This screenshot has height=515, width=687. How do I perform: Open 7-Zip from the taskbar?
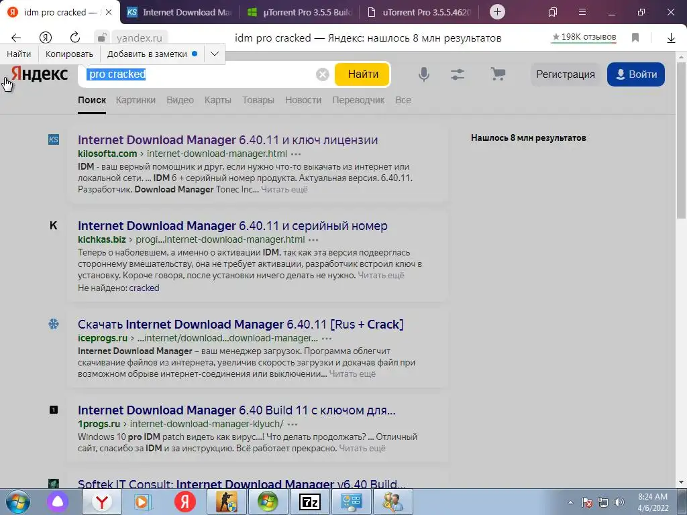click(x=309, y=502)
